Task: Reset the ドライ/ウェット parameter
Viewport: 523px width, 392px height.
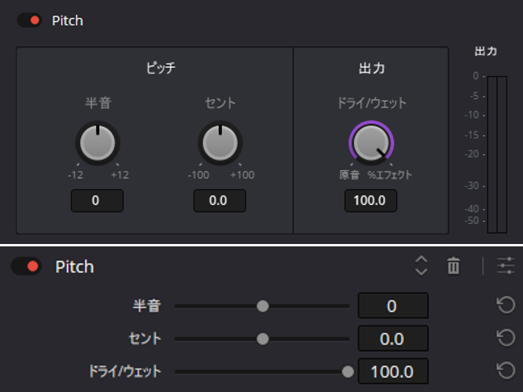Action: [x=506, y=371]
